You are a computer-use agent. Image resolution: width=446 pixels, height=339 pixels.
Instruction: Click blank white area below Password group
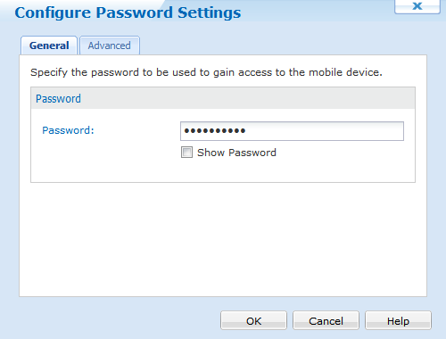pyautogui.click(x=223, y=239)
